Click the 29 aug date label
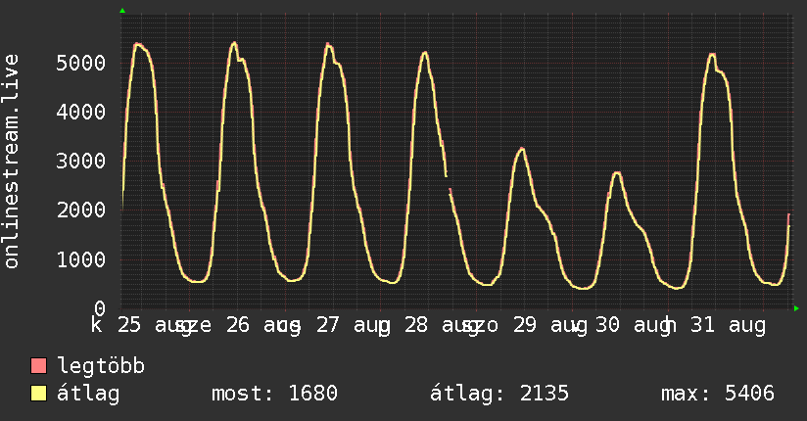807x421 pixels. pyautogui.click(x=550, y=326)
